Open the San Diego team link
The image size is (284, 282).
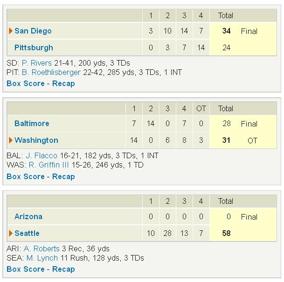(33, 31)
